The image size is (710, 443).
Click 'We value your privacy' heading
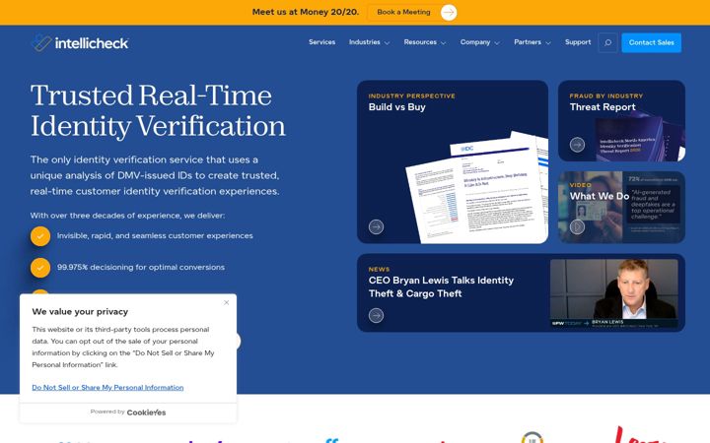pyautogui.click(x=80, y=311)
